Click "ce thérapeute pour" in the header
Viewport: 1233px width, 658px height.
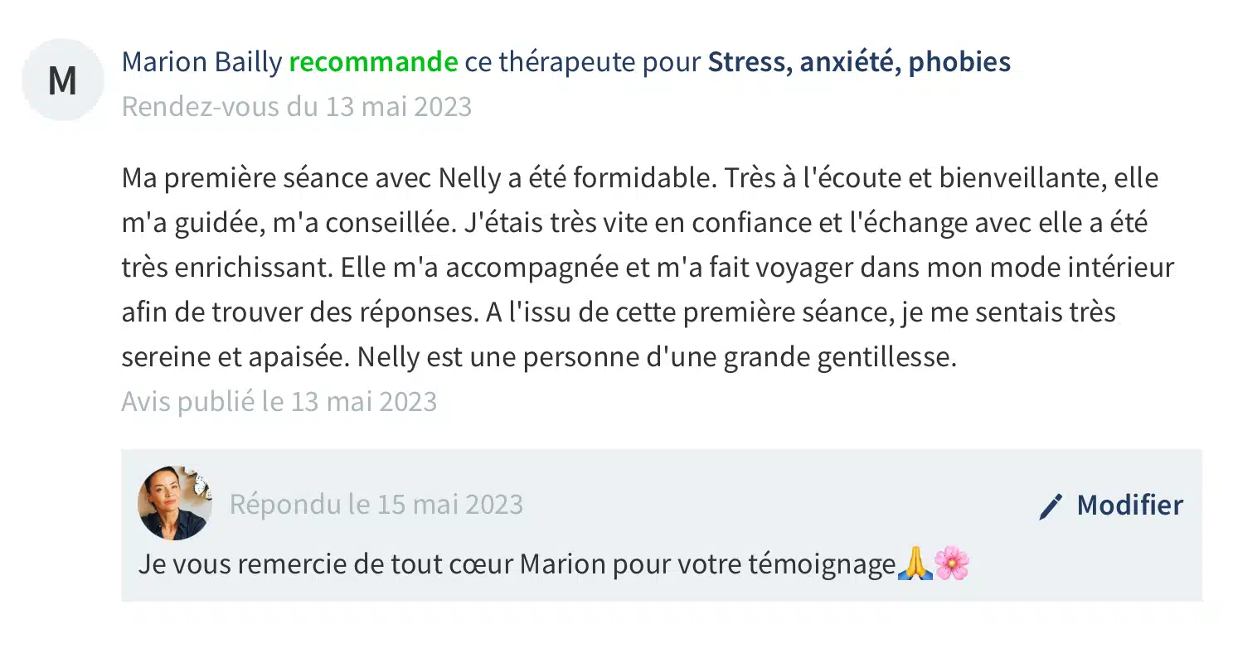pyautogui.click(x=582, y=62)
